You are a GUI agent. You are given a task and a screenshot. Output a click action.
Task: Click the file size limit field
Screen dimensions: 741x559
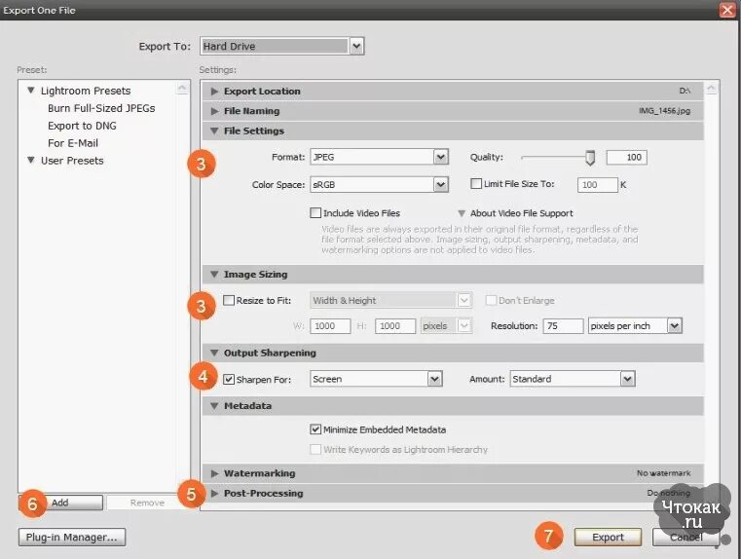coord(597,185)
